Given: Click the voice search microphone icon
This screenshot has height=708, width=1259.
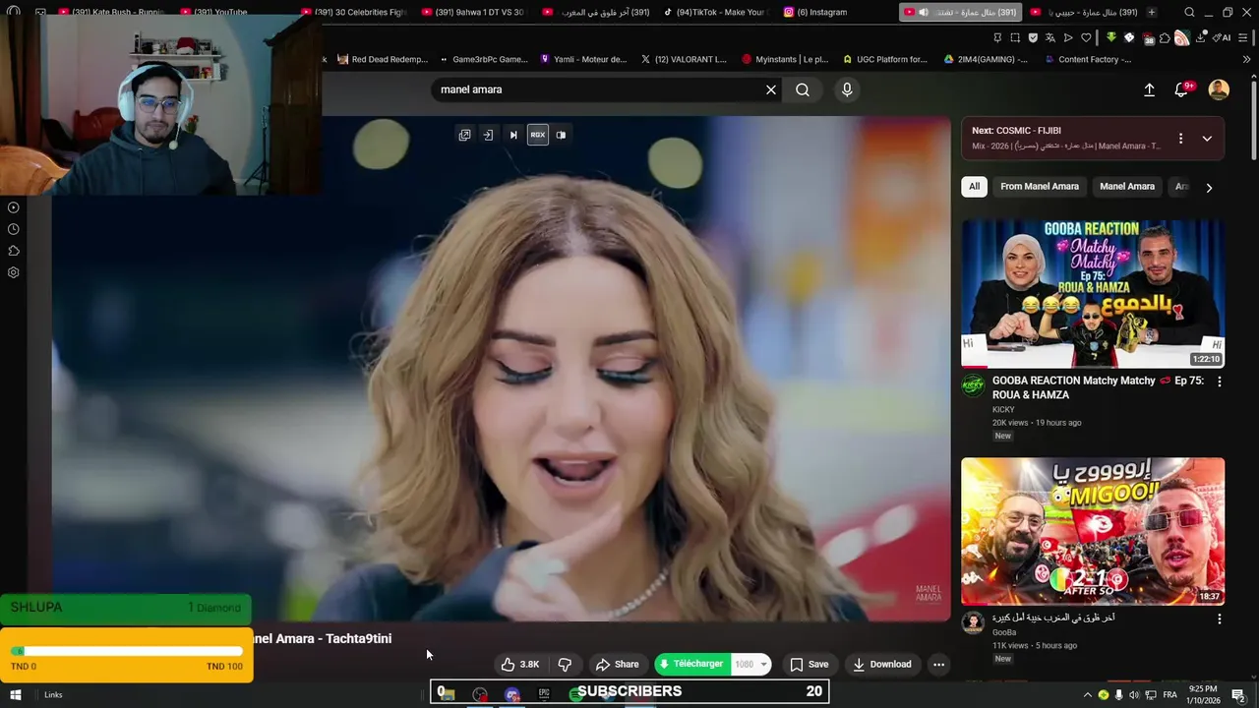Looking at the screenshot, I should click(847, 89).
